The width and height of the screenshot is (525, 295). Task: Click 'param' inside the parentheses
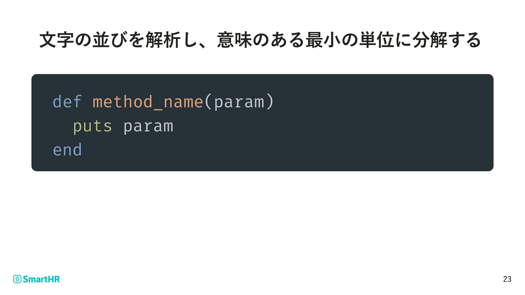(239, 102)
